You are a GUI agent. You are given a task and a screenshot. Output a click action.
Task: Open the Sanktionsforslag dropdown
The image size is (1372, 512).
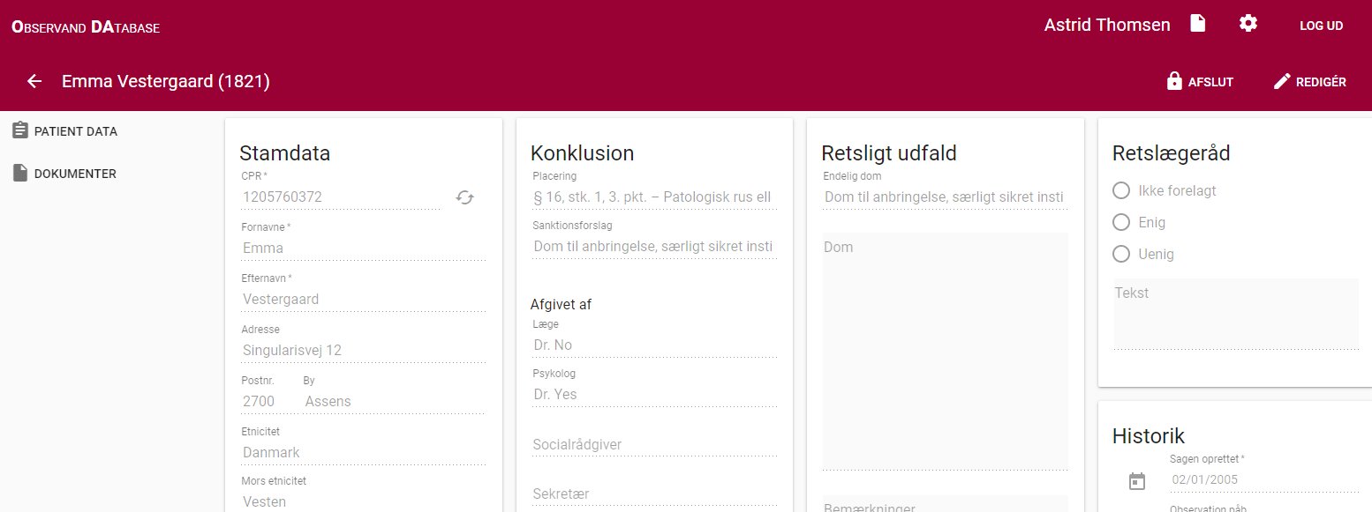pos(653,247)
